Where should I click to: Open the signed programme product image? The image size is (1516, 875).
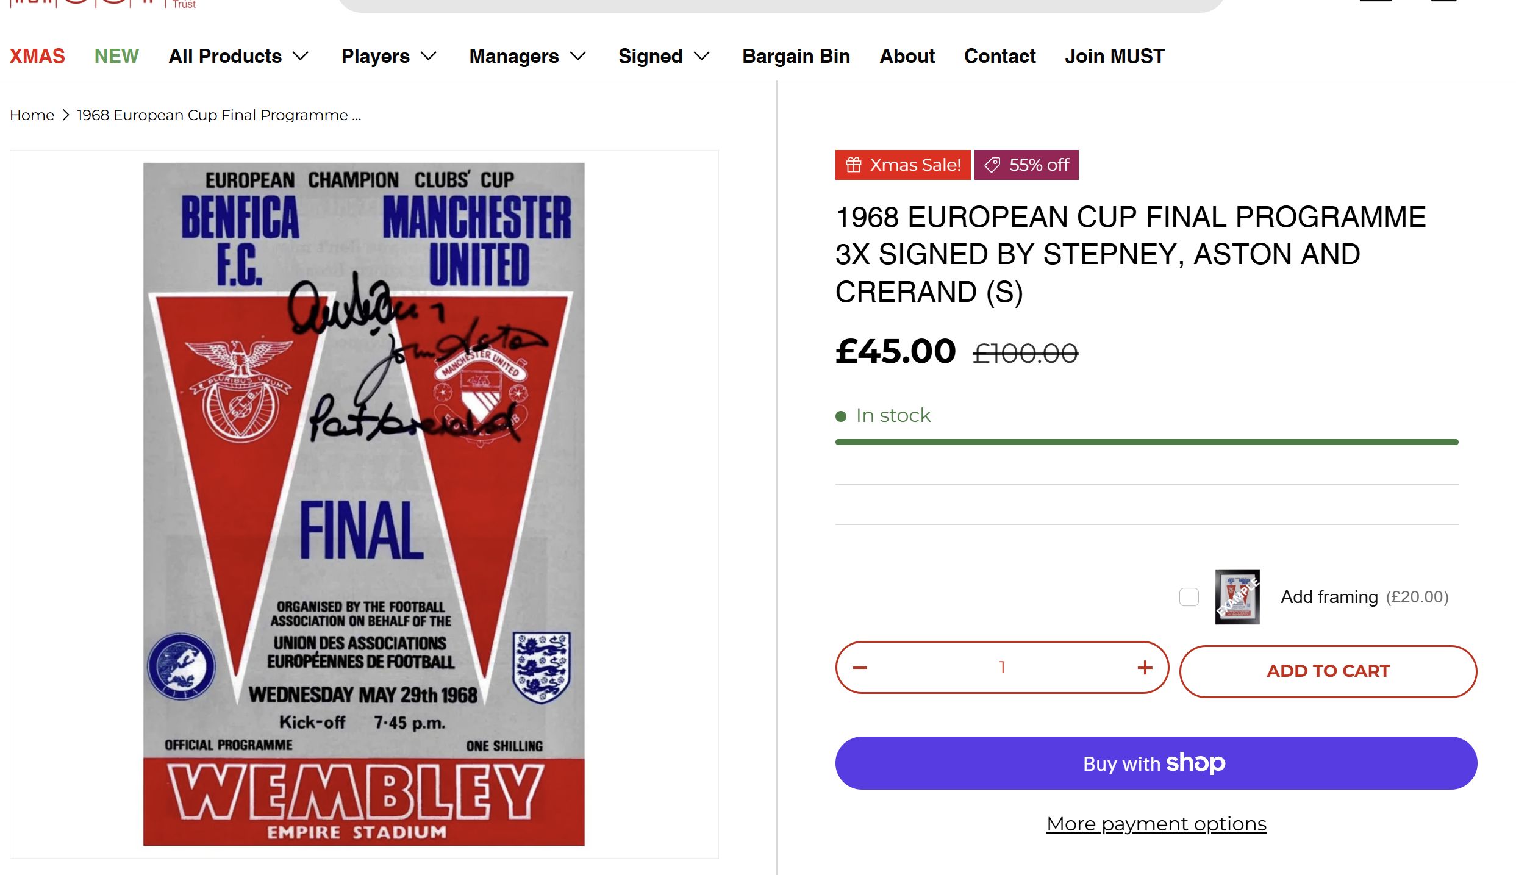click(x=363, y=504)
